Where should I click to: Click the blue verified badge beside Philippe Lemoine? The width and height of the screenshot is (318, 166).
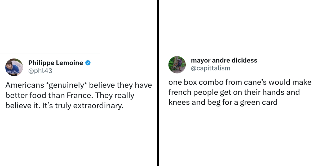[88, 63]
